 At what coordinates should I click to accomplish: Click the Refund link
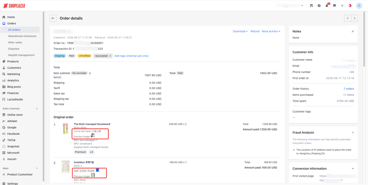coord(255,31)
